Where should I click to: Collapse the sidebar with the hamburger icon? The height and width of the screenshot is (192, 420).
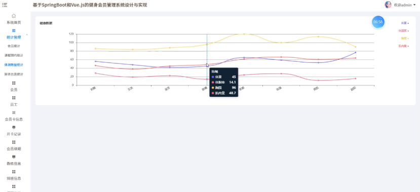pyautogui.click(x=5, y=5)
